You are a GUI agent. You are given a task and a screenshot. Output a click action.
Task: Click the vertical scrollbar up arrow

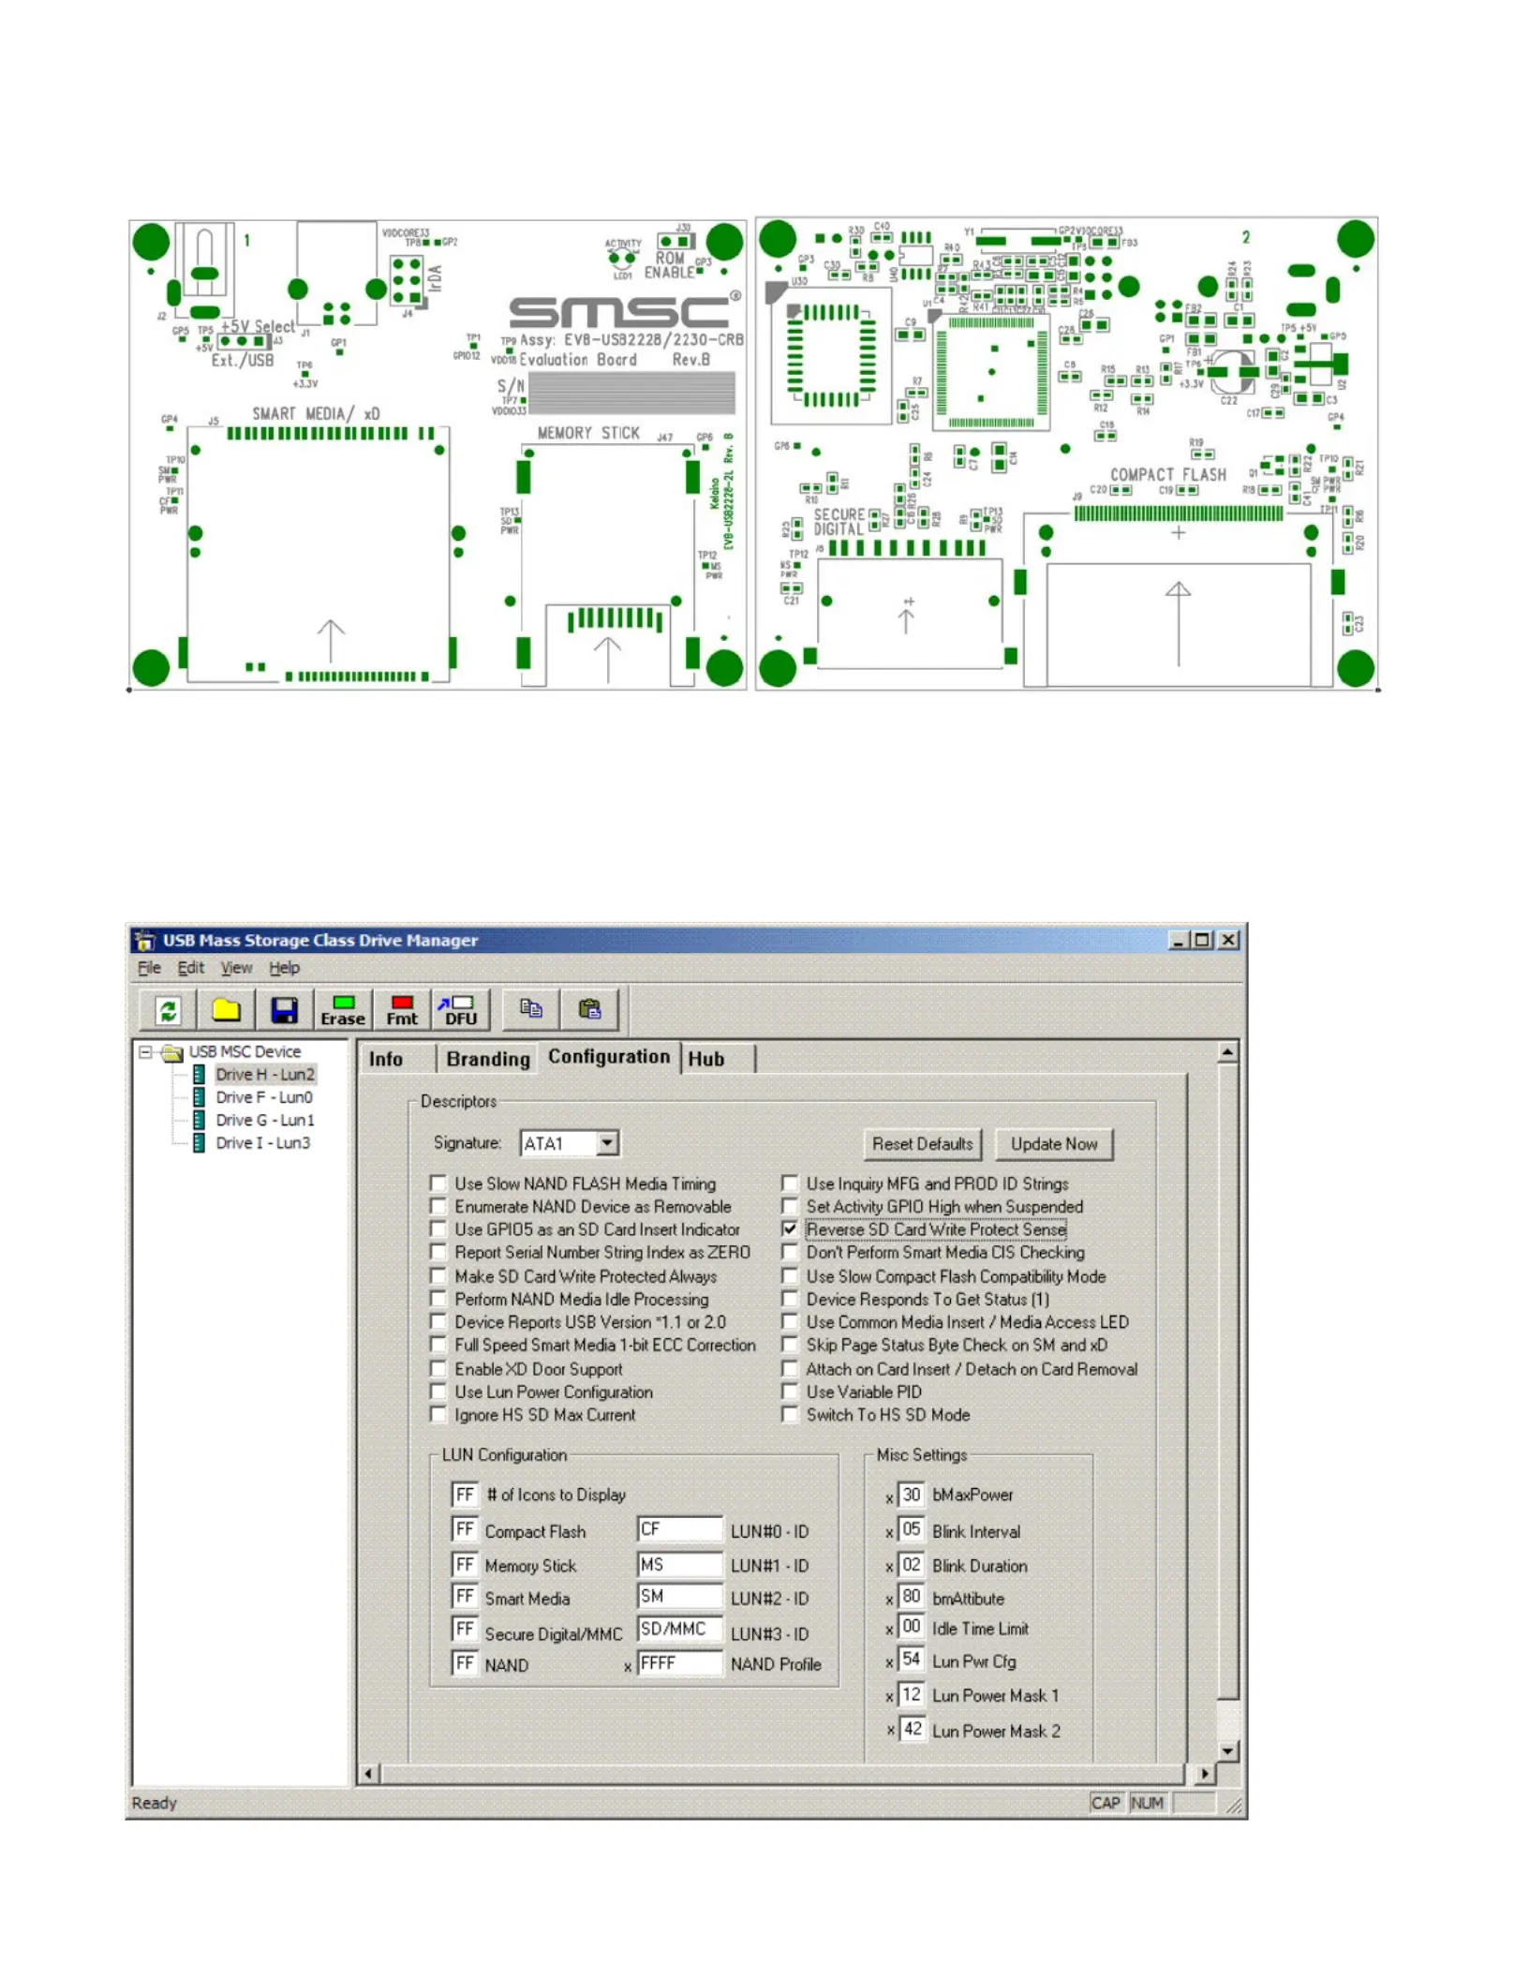(x=1227, y=1053)
